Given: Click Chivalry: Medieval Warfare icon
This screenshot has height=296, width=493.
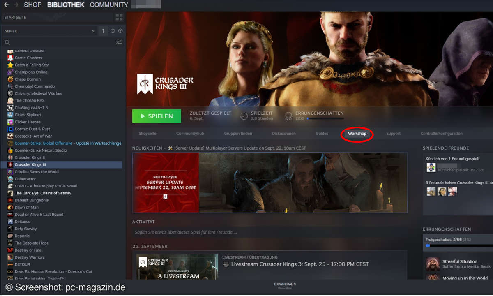Looking at the screenshot, I should 10,93.
